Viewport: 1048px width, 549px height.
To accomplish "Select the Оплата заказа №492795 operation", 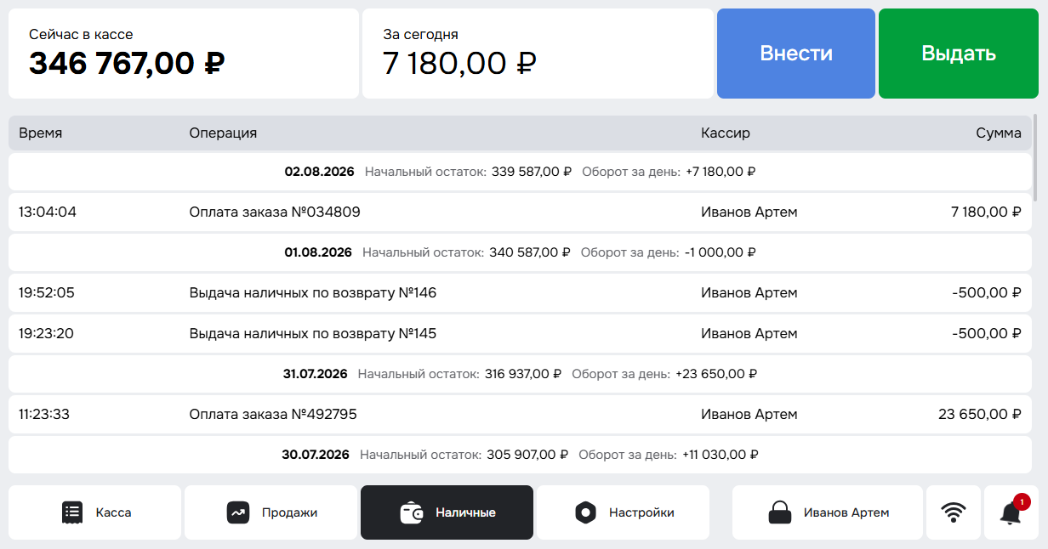I will (520, 415).
